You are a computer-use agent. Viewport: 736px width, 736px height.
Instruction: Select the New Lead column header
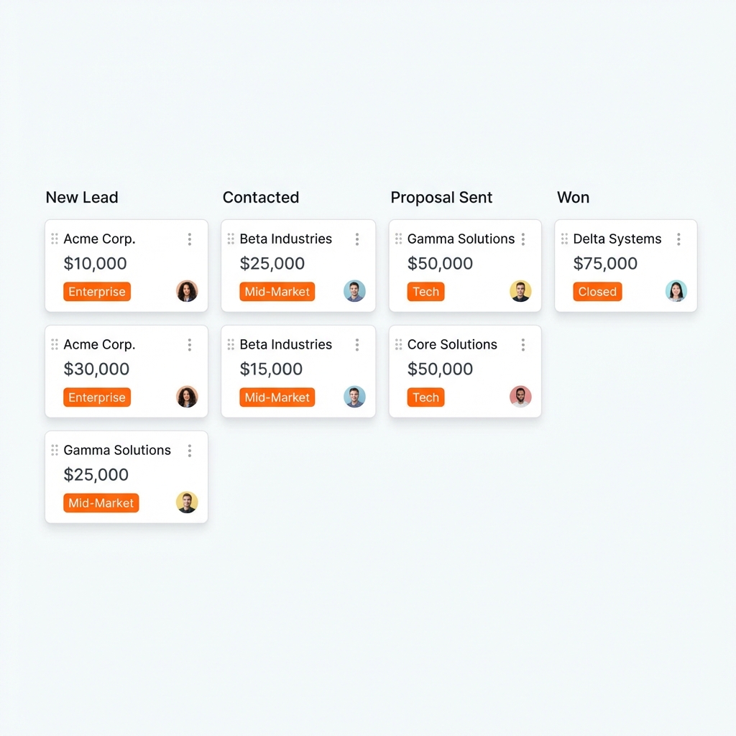click(81, 197)
